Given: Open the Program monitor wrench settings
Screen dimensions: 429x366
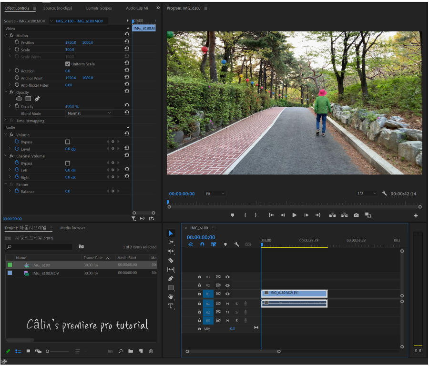Looking at the screenshot, I should (384, 193).
